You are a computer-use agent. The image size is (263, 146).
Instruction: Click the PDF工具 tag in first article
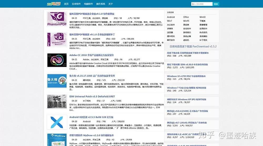click(x=87, y=18)
